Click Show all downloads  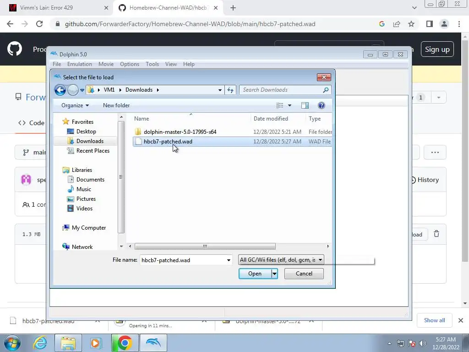point(434,320)
